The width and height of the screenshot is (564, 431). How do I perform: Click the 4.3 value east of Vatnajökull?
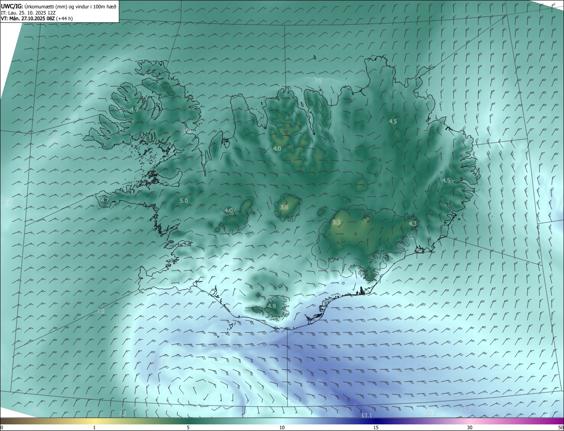coord(412,224)
